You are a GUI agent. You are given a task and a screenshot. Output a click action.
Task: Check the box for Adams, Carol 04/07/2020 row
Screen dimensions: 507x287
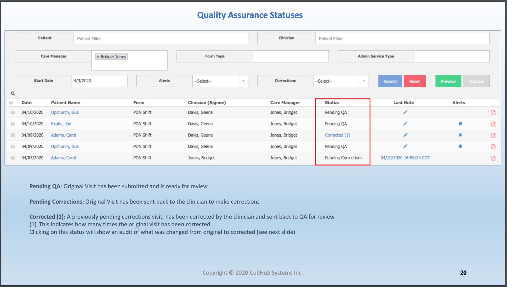(13, 158)
